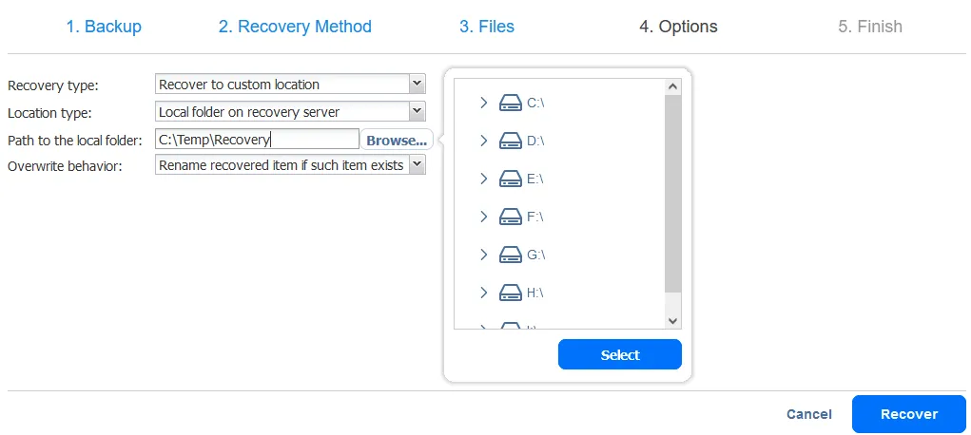
Task: Expand the C:\ drive tree node
Action: click(484, 103)
